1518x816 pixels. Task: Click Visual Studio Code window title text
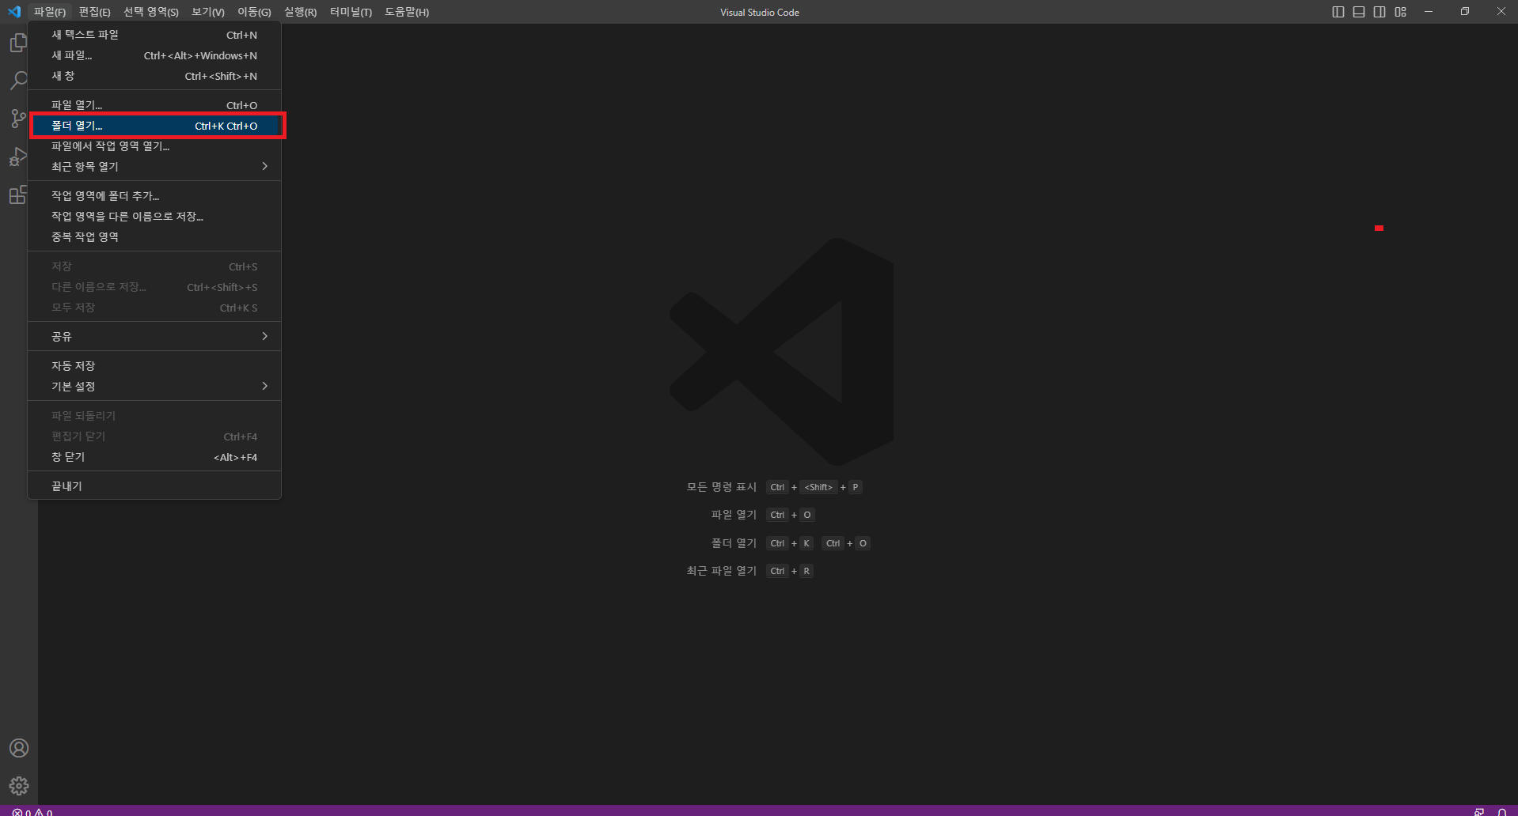click(760, 13)
